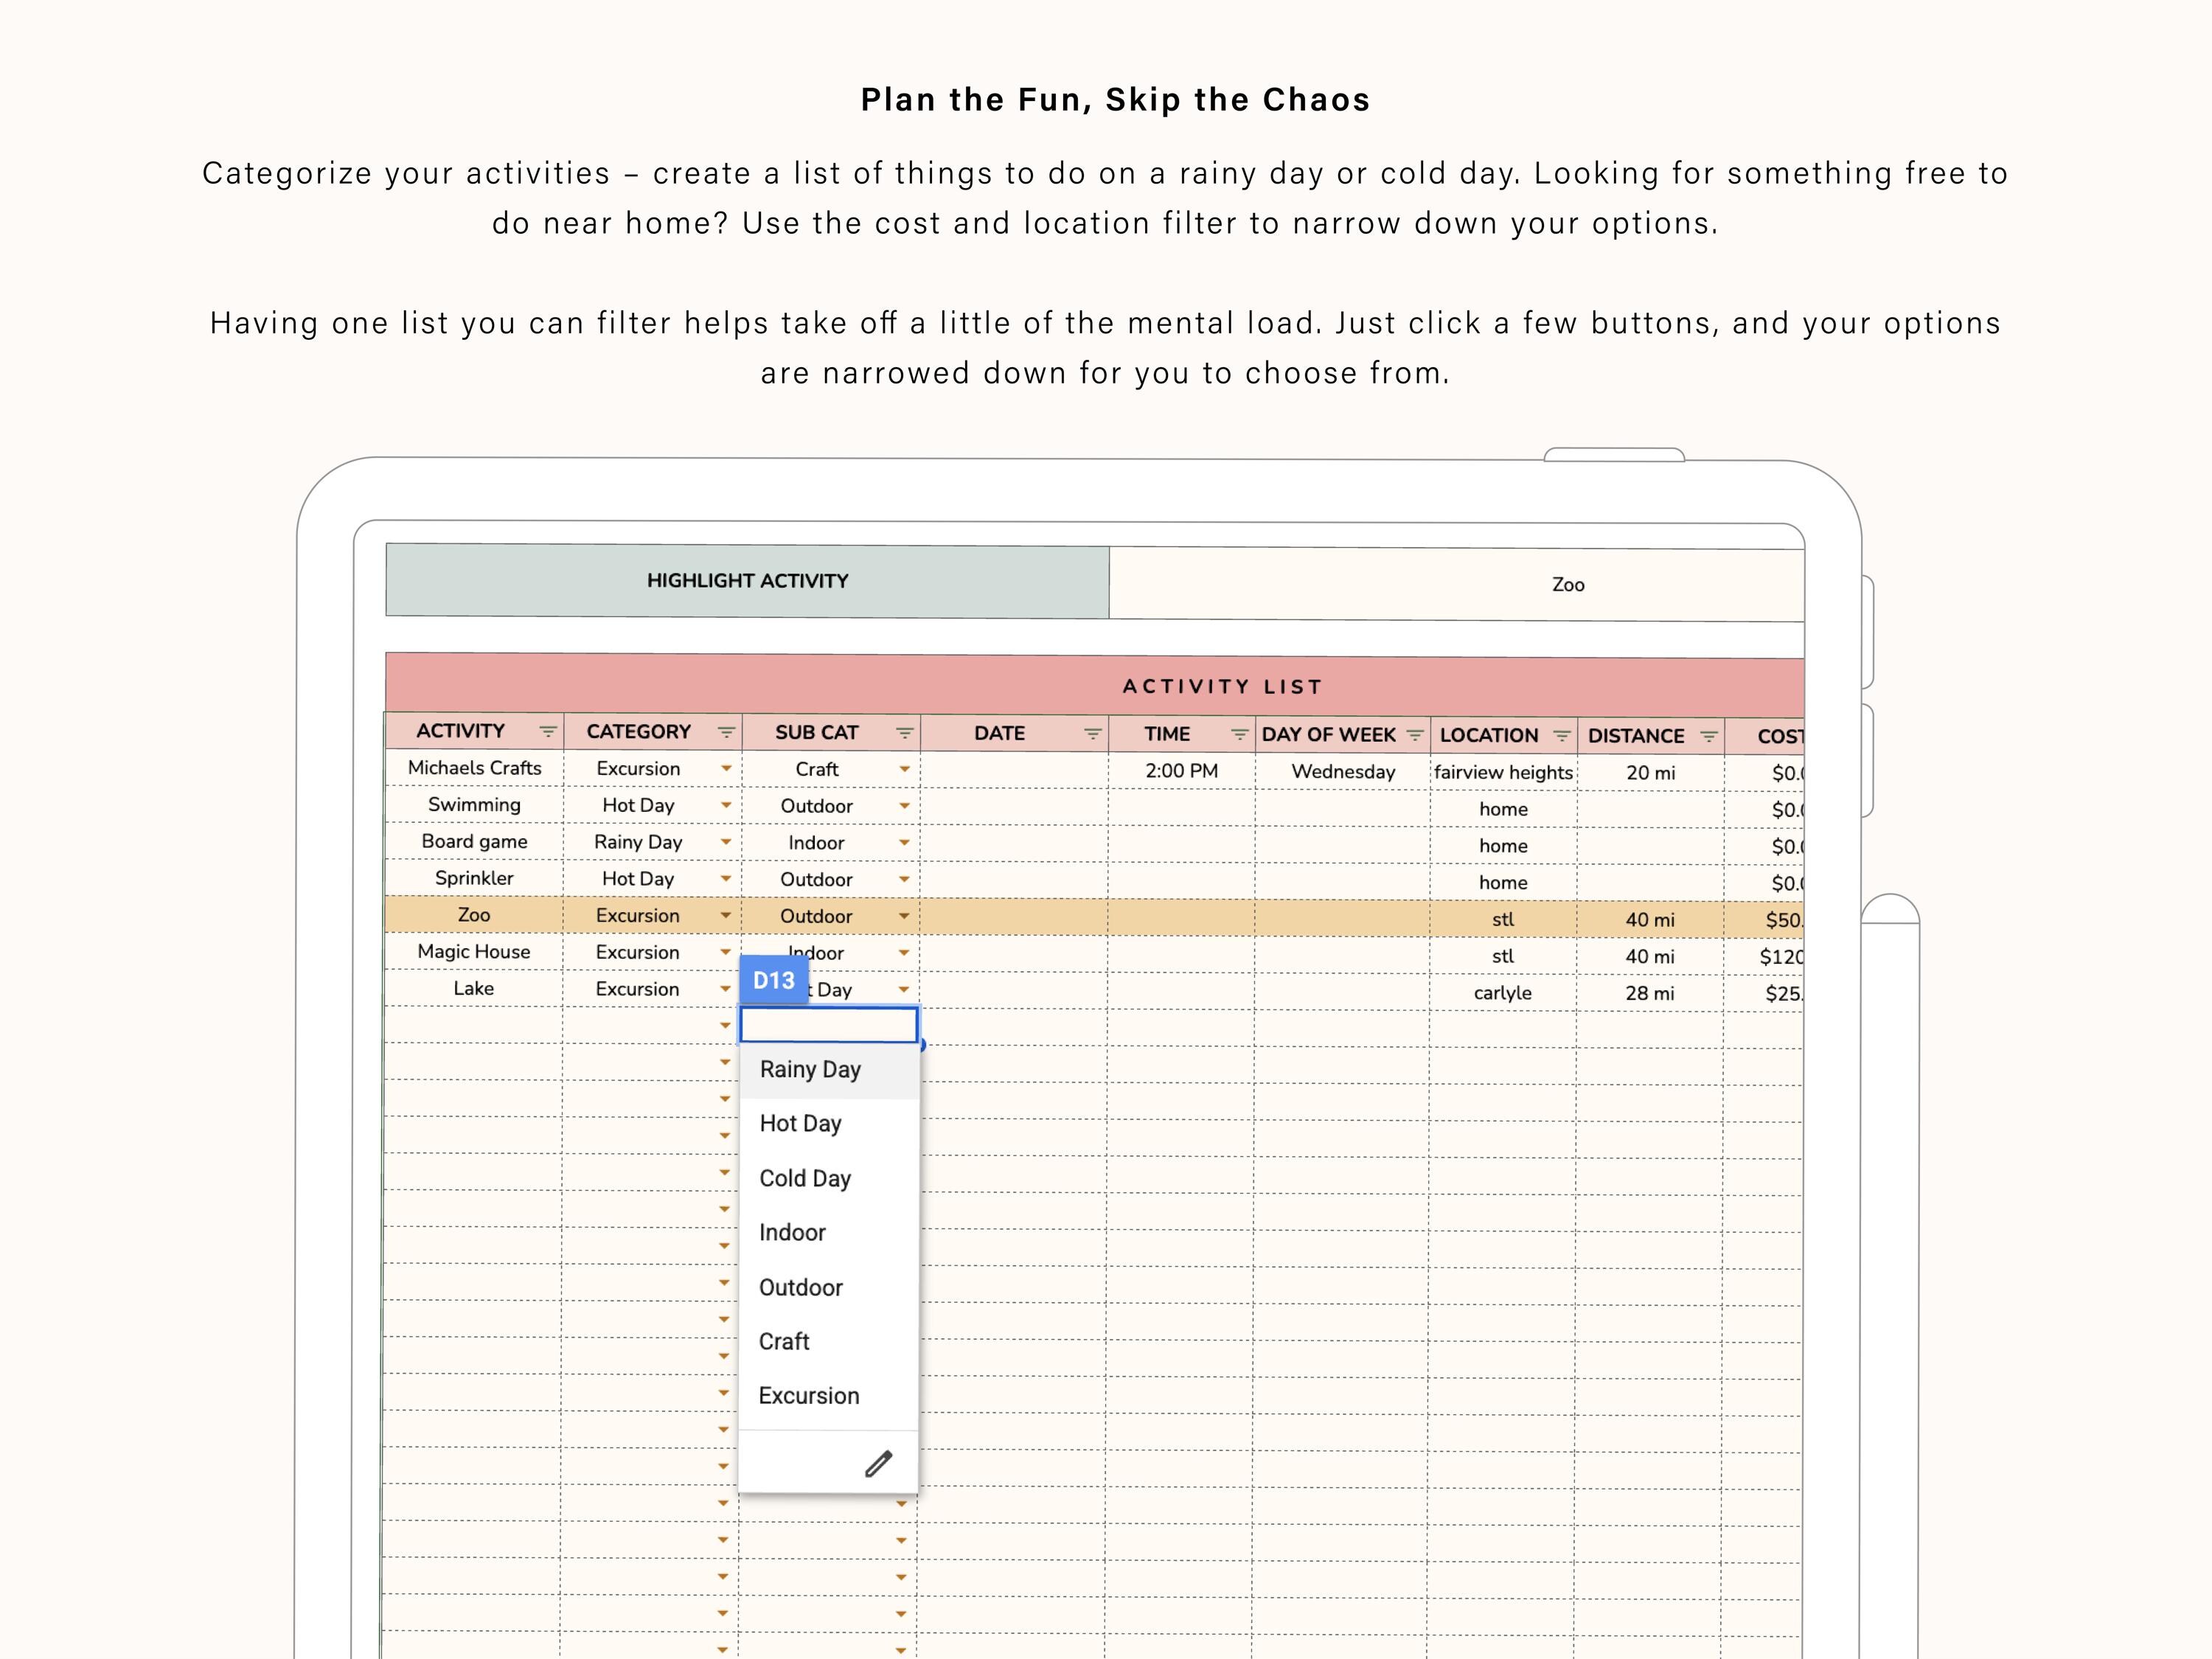The width and height of the screenshot is (2212, 1659).
Task: Choose Craft from dropdown list
Action: [828, 1342]
